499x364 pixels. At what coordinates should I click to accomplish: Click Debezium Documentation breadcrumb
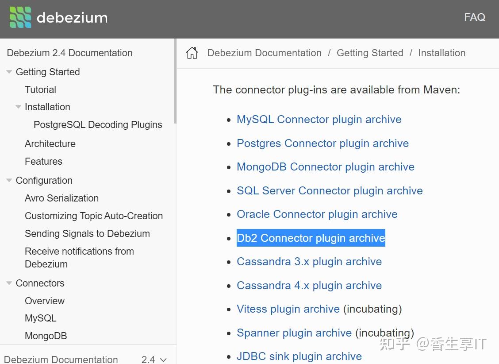pyautogui.click(x=264, y=53)
